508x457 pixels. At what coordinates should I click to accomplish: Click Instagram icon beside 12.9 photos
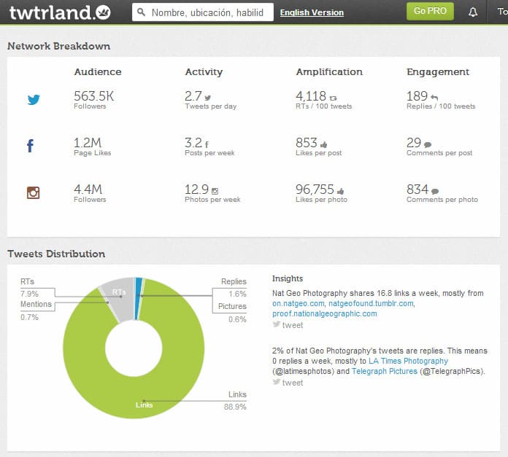[x=215, y=191]
